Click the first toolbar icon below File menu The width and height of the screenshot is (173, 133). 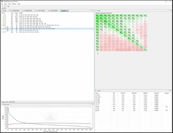point(3,6)
